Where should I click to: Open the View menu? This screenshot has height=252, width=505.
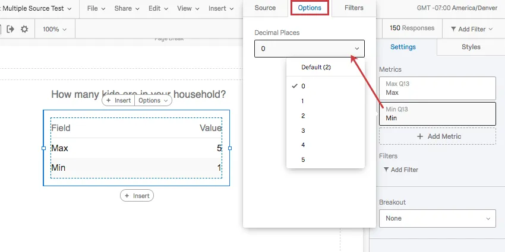coord(188,8)
